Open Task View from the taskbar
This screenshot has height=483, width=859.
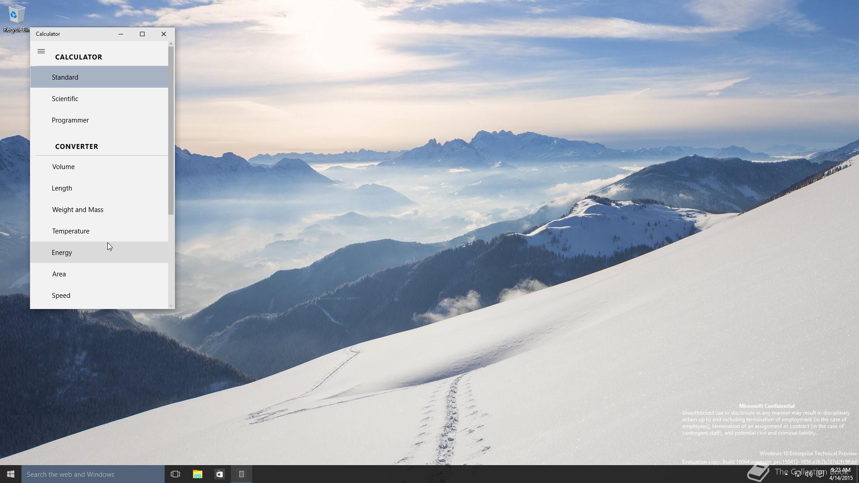pyautogui.click(x=175, y=474)
